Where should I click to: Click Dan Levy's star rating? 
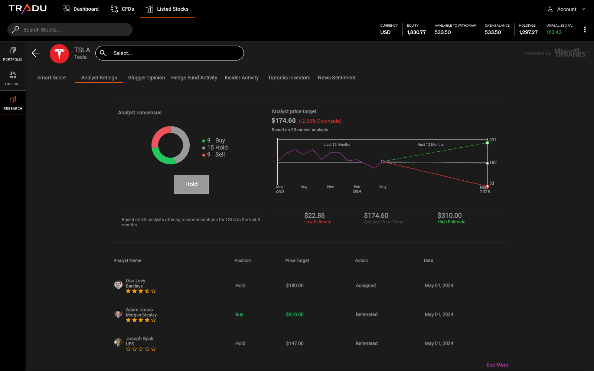pyautogui.click(x=141, y=291)
